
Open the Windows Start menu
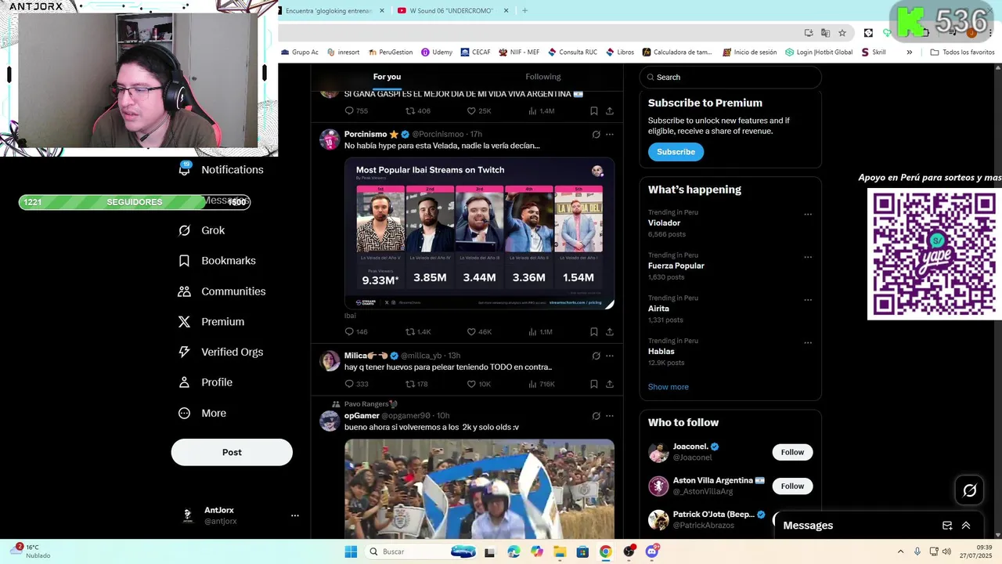pos(351,551)
